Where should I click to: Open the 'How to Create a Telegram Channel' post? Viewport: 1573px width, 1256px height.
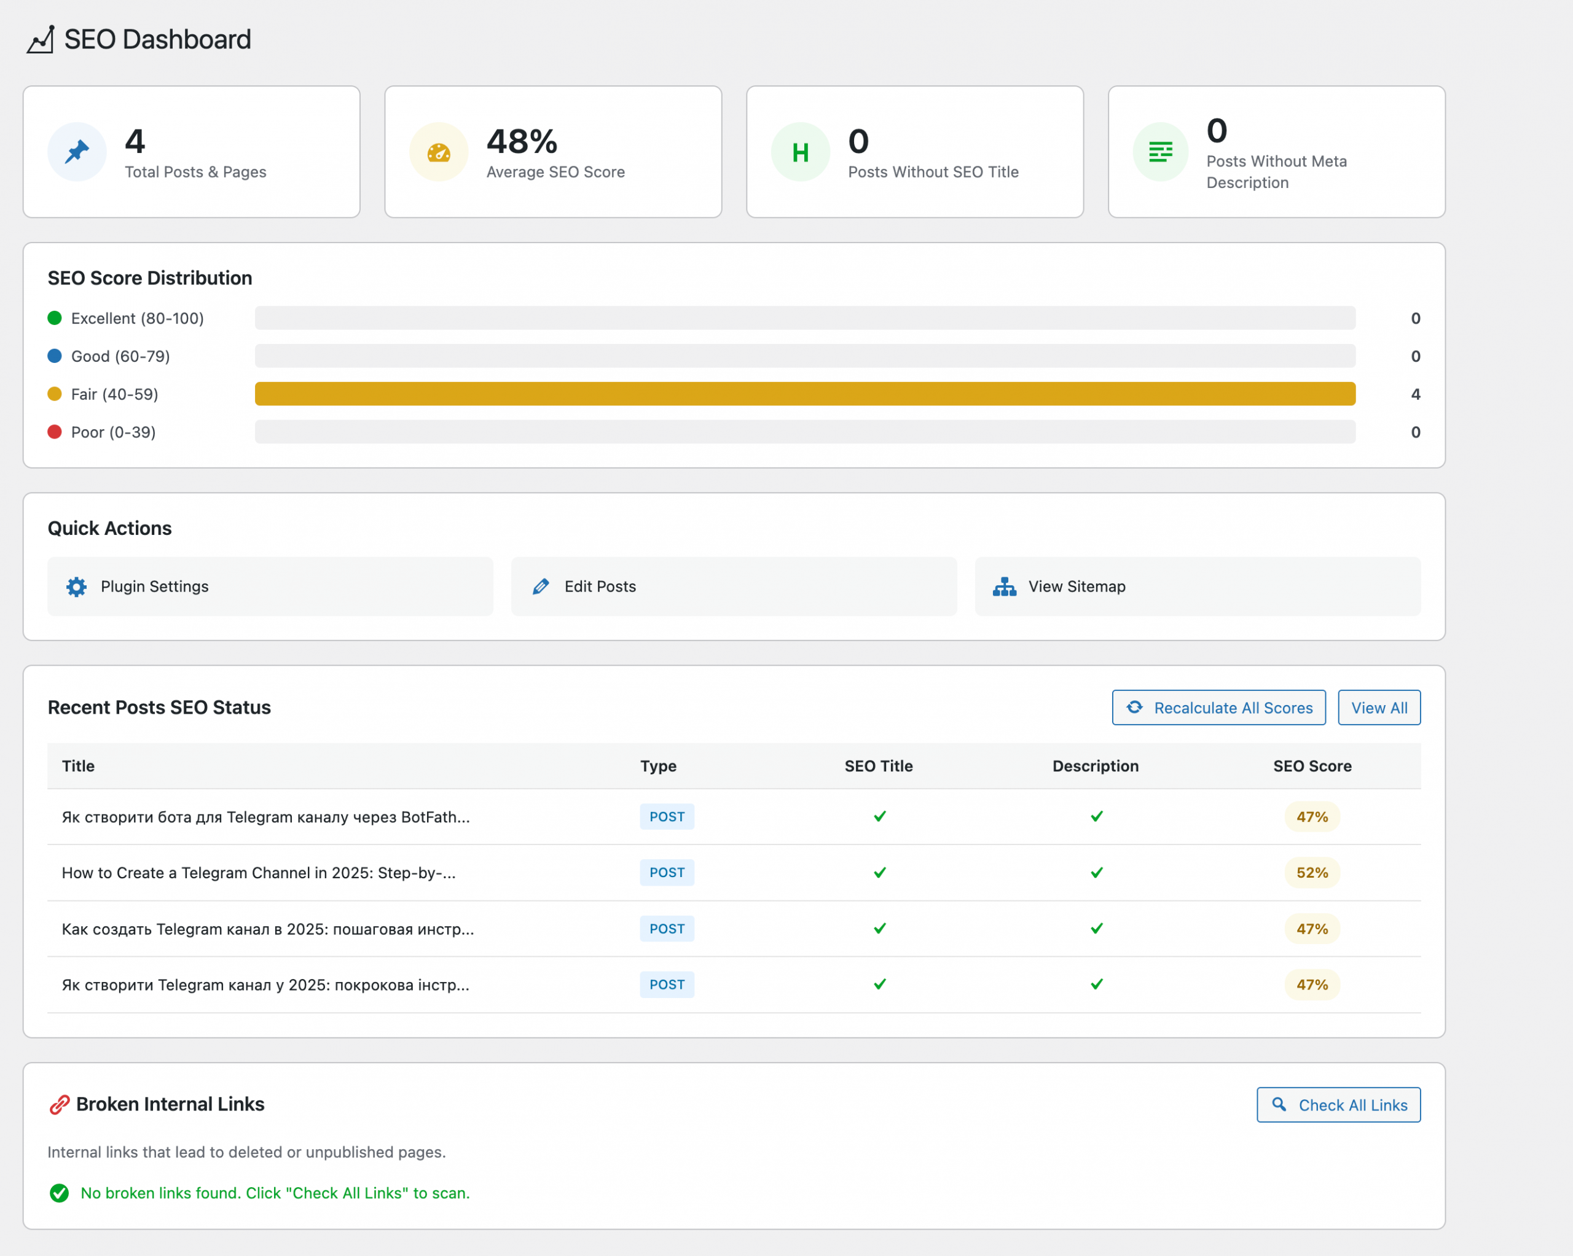[x=258, y=873]
